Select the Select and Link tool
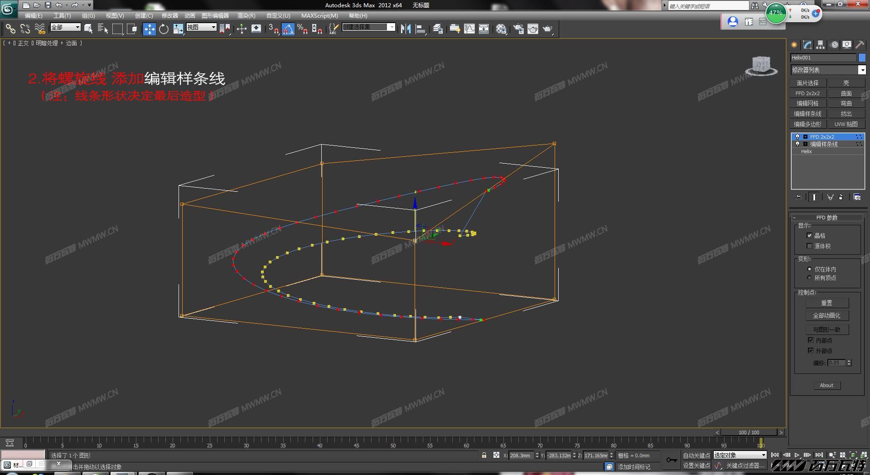 10,29
